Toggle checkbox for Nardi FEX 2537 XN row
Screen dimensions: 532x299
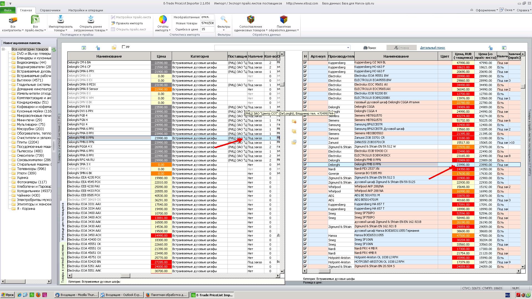(x=305, y=169)
